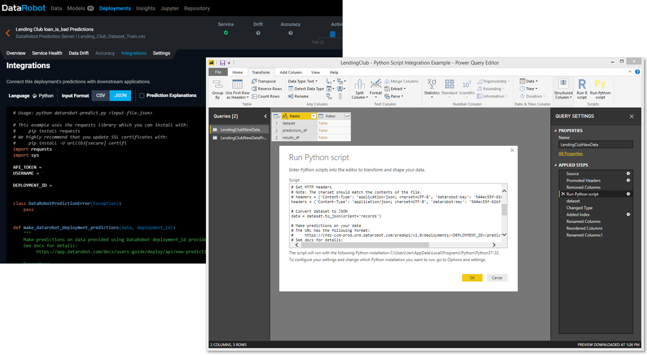Collapse the Applied Steps section
The height and width of the screenshot is (355, 647).
point(556,166)
